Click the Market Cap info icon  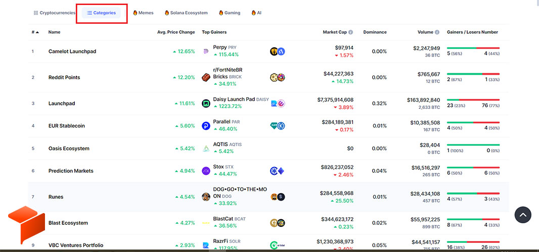point(350,32)
